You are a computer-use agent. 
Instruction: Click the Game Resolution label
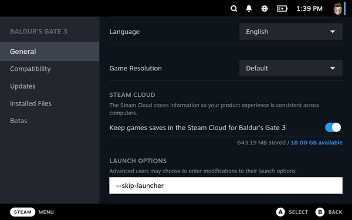tap(136, 68)
